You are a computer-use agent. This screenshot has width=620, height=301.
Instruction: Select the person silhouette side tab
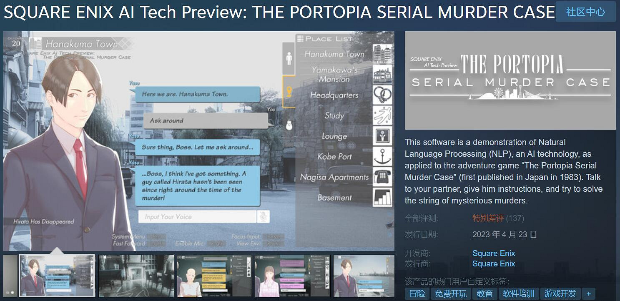tap(289, 58)
